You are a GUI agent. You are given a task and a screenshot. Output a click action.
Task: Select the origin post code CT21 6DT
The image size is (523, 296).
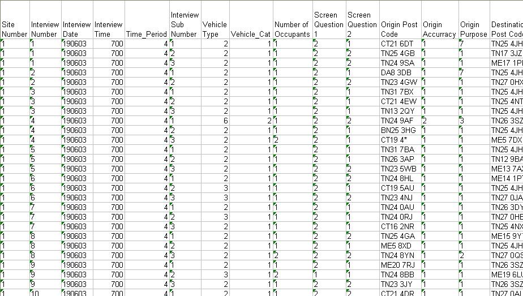click(x=401, y=44)
